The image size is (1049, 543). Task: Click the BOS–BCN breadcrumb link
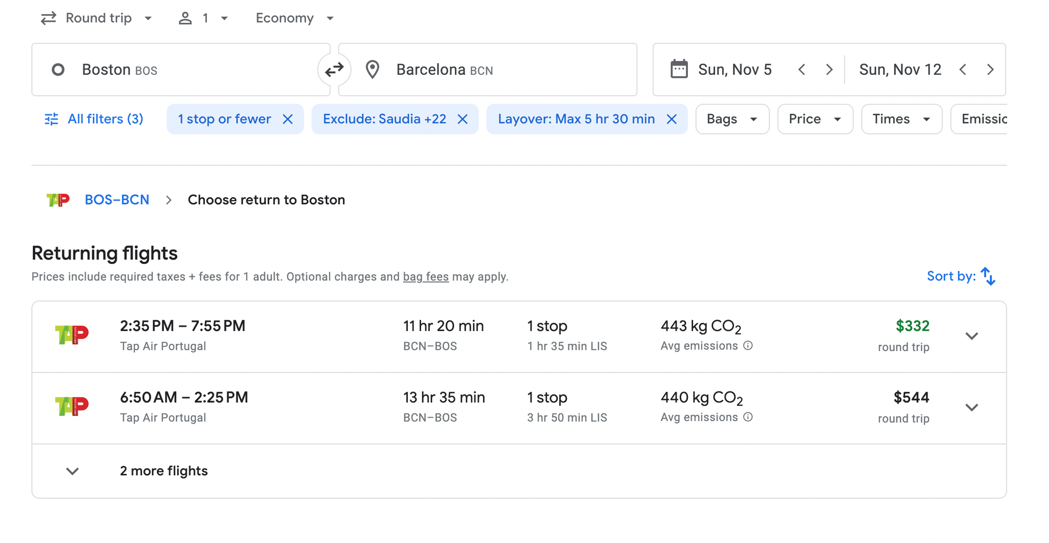[117, 199]
